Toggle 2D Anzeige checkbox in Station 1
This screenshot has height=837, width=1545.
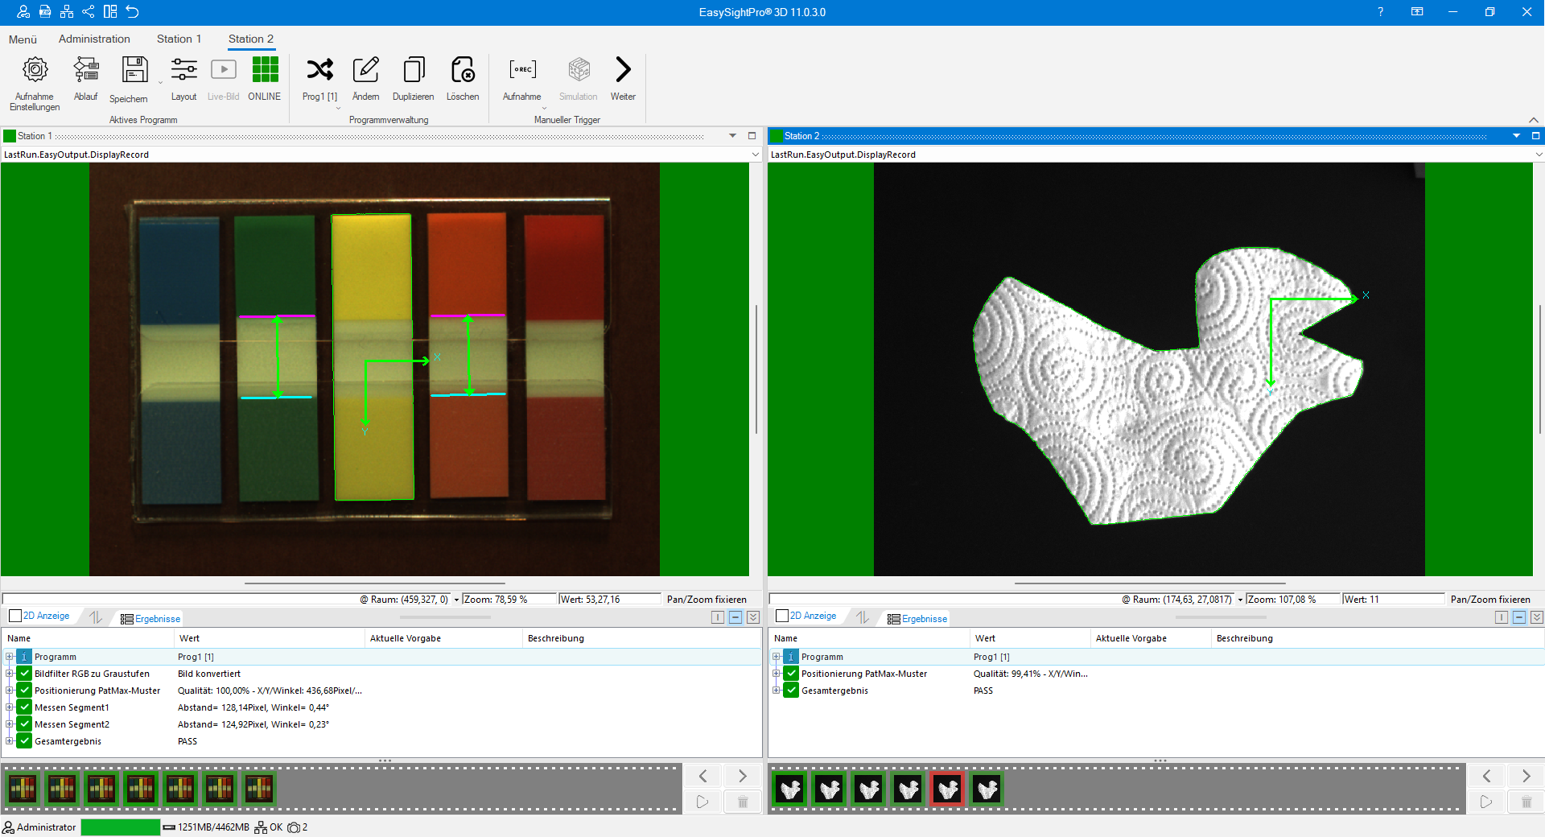[15, 616]
